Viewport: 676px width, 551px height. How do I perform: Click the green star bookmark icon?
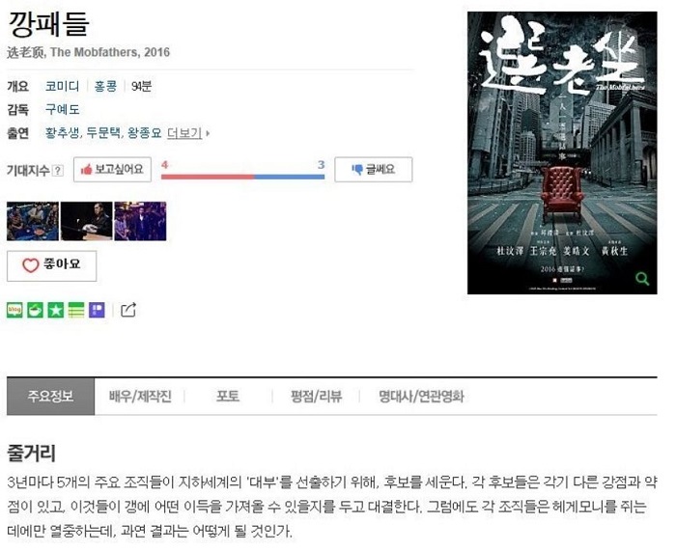point(56,310)
